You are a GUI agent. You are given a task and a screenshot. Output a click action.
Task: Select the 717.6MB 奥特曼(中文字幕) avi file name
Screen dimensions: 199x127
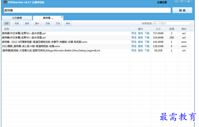(x=24, y=33)
